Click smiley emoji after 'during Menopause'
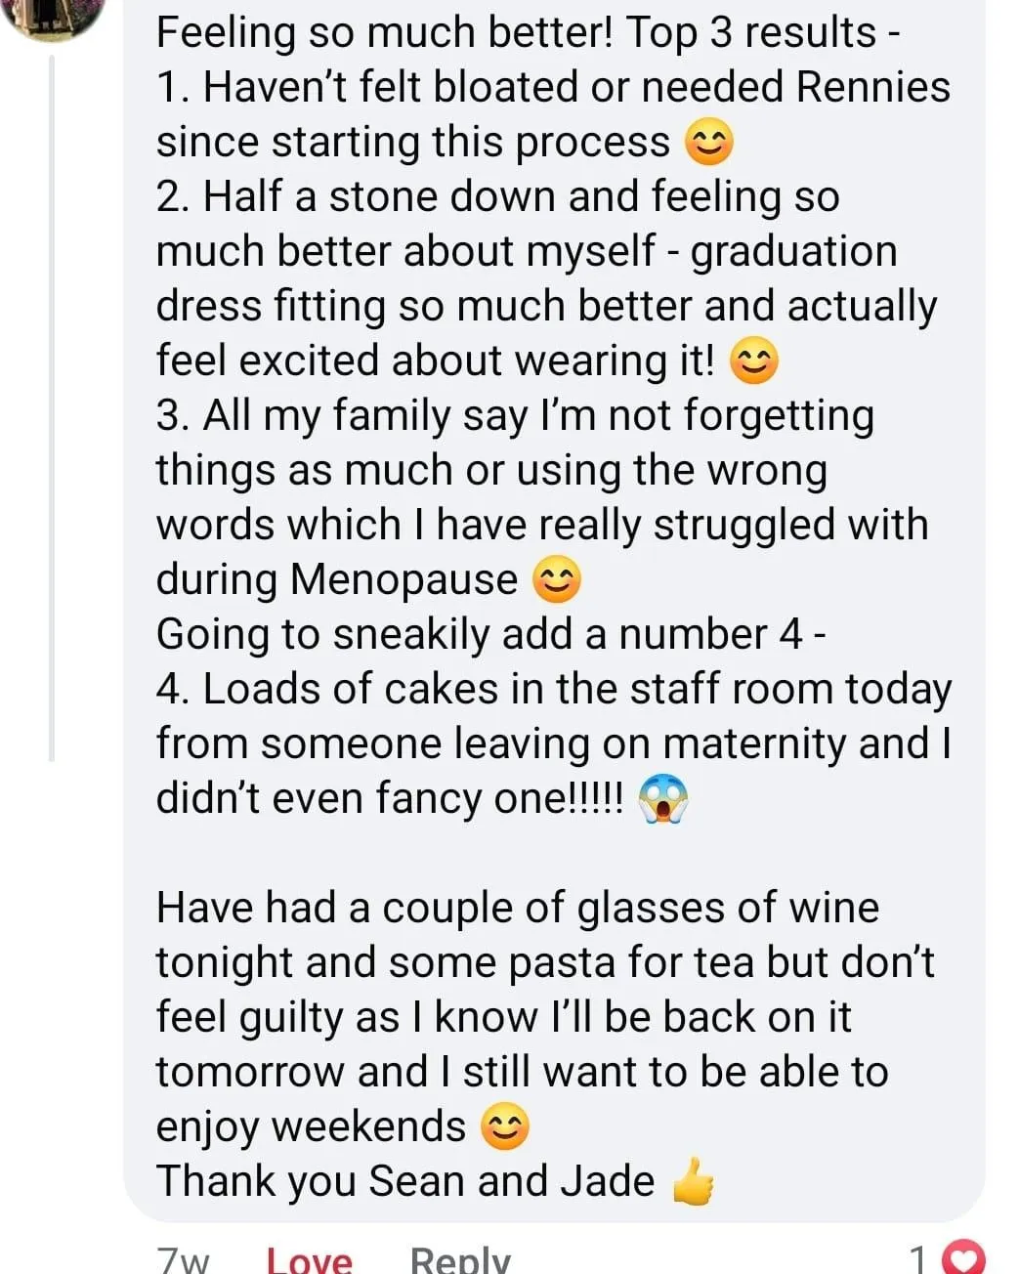Screen dimensions: 1019x1274 [x=557, y=581]
